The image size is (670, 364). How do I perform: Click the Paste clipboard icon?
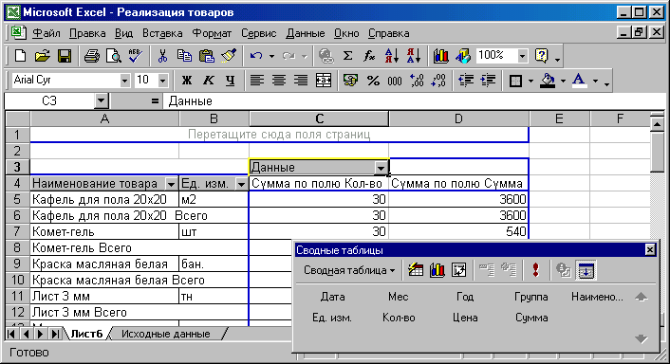point(207,56)
